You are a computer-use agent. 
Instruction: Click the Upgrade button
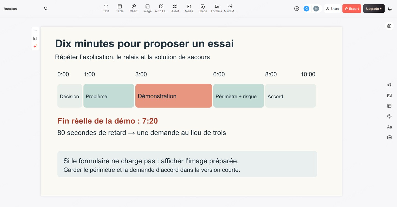tap(374, 9)
